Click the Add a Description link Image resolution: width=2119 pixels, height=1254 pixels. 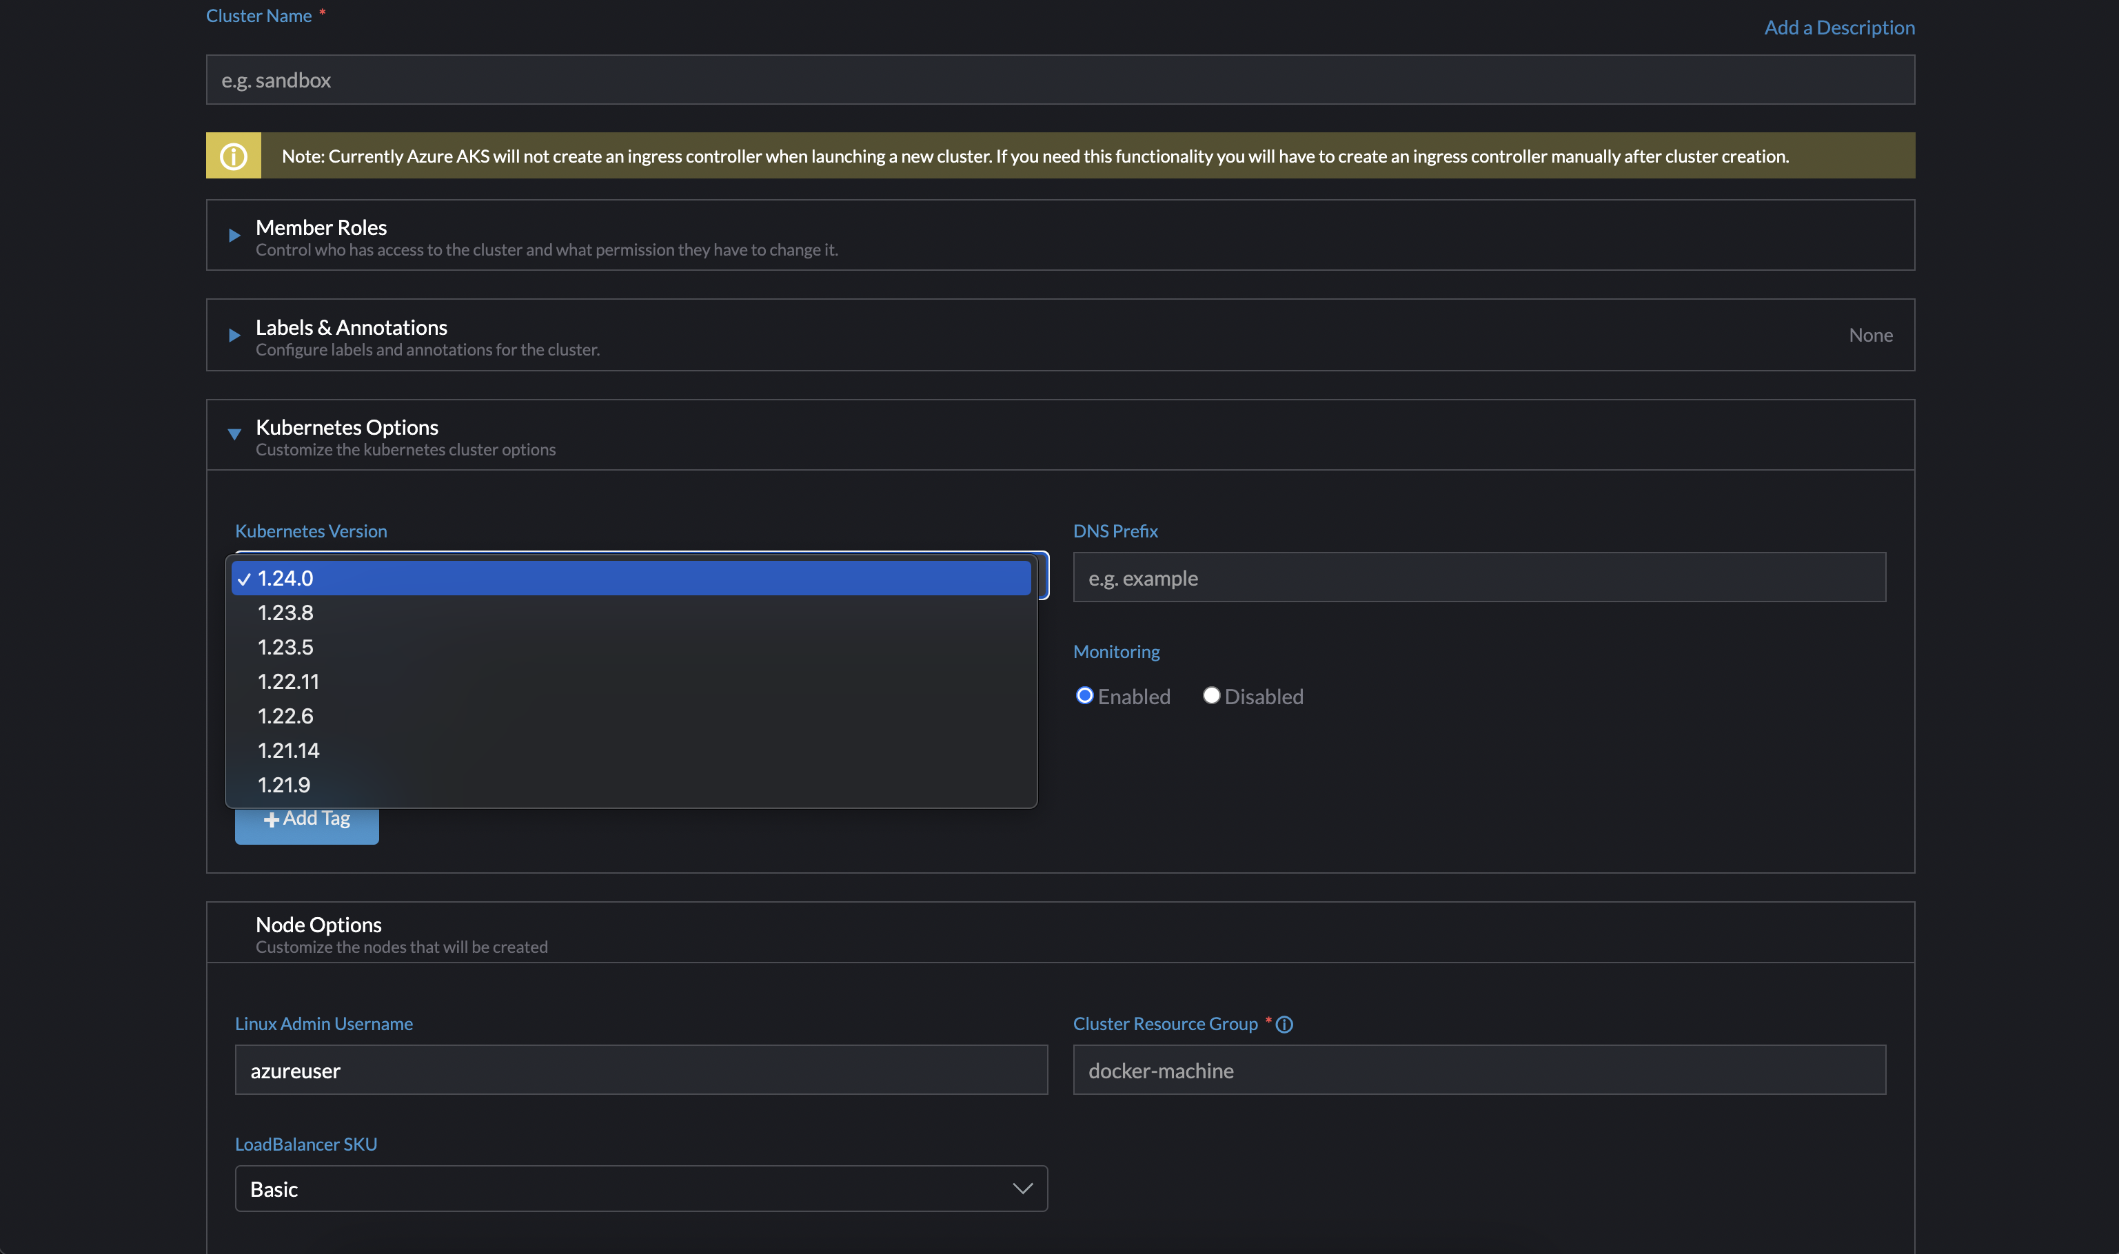click(1839, 28)
